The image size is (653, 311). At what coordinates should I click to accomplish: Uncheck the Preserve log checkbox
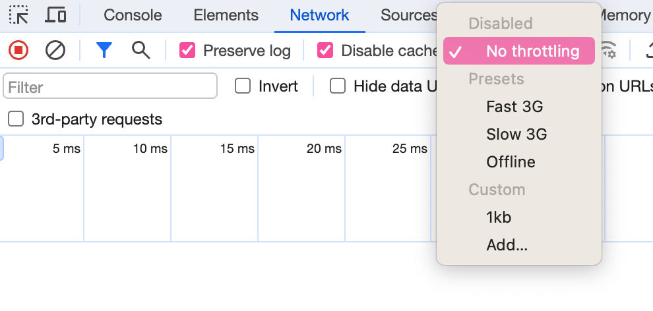click(x=187, y=50)
